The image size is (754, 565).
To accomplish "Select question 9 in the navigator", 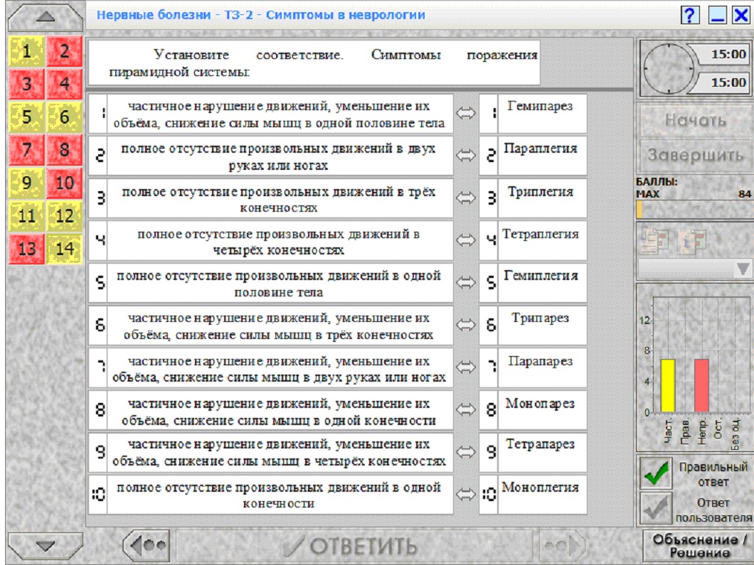I will click(26, 183).
